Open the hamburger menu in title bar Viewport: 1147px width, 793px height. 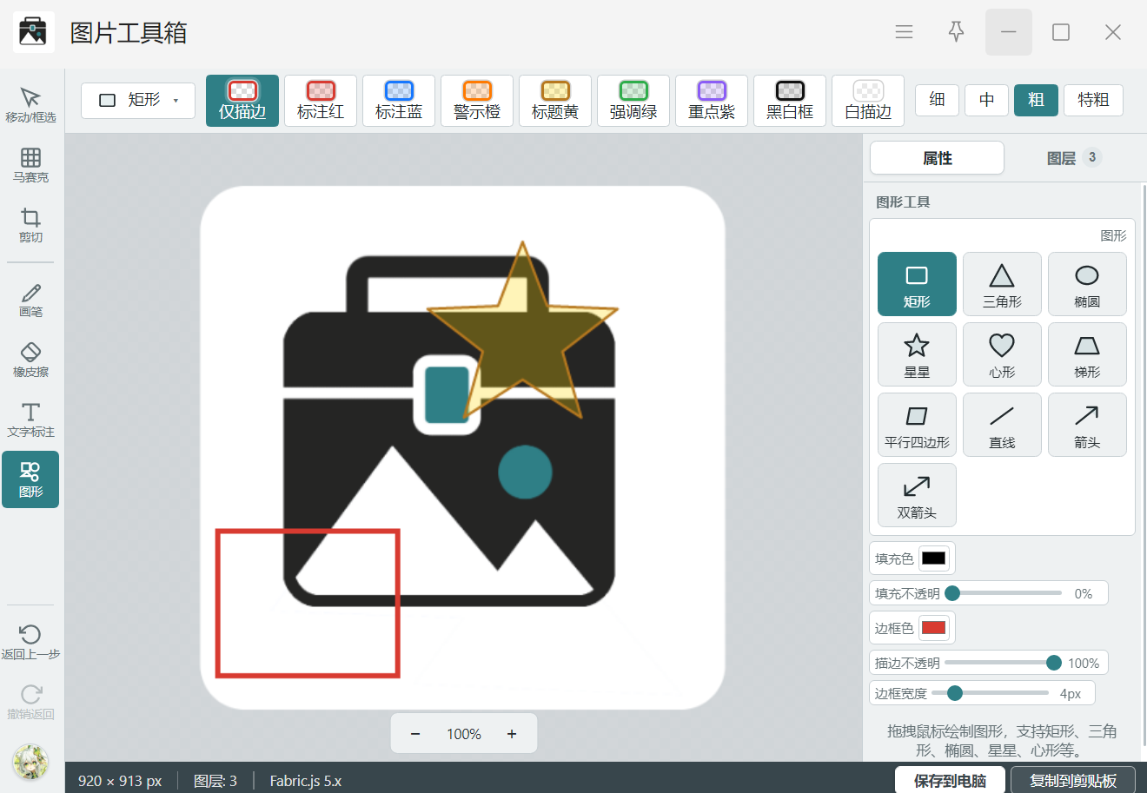pyautogui.click(x=904, y=32)
